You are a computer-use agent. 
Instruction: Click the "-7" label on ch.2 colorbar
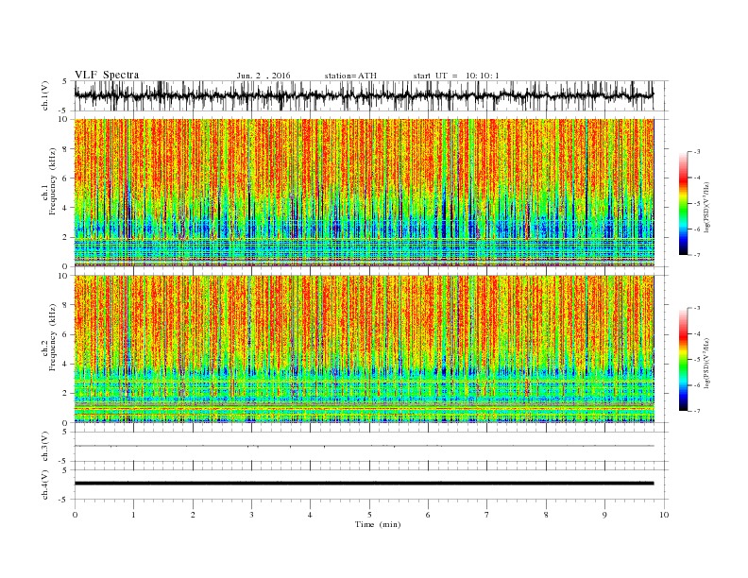pos(696,411)
